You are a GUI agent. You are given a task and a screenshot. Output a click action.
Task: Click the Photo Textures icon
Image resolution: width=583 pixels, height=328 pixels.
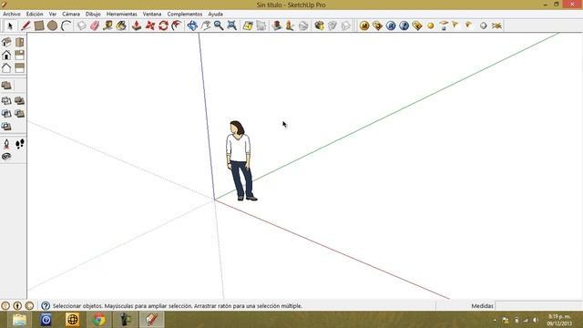click(x=290, y=26)
